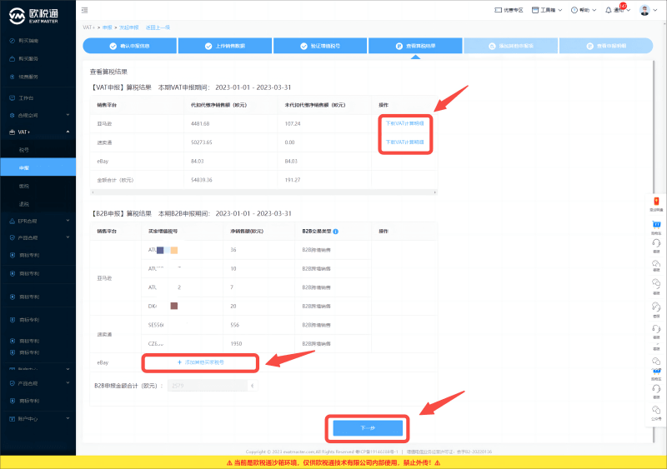
Task: Click the notification bell icon
Action: click(x=609, y=10)
